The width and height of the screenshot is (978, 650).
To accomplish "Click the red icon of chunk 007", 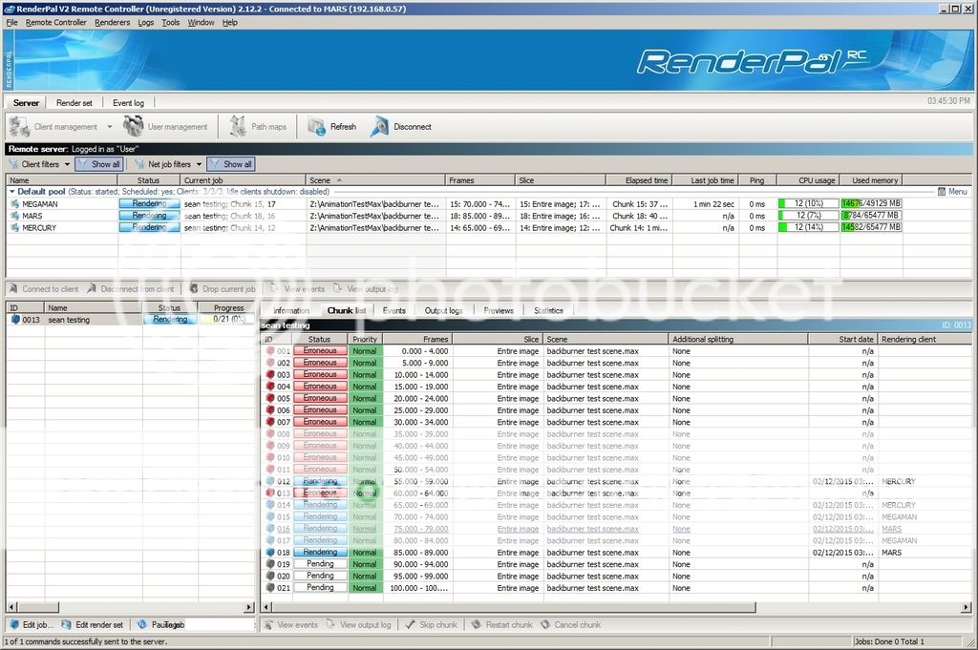I will click(x=270, y=422).
